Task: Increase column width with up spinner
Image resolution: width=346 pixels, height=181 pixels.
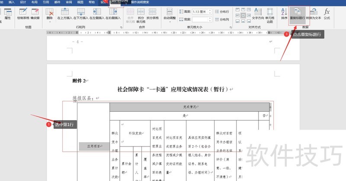Action: point(210,18)
